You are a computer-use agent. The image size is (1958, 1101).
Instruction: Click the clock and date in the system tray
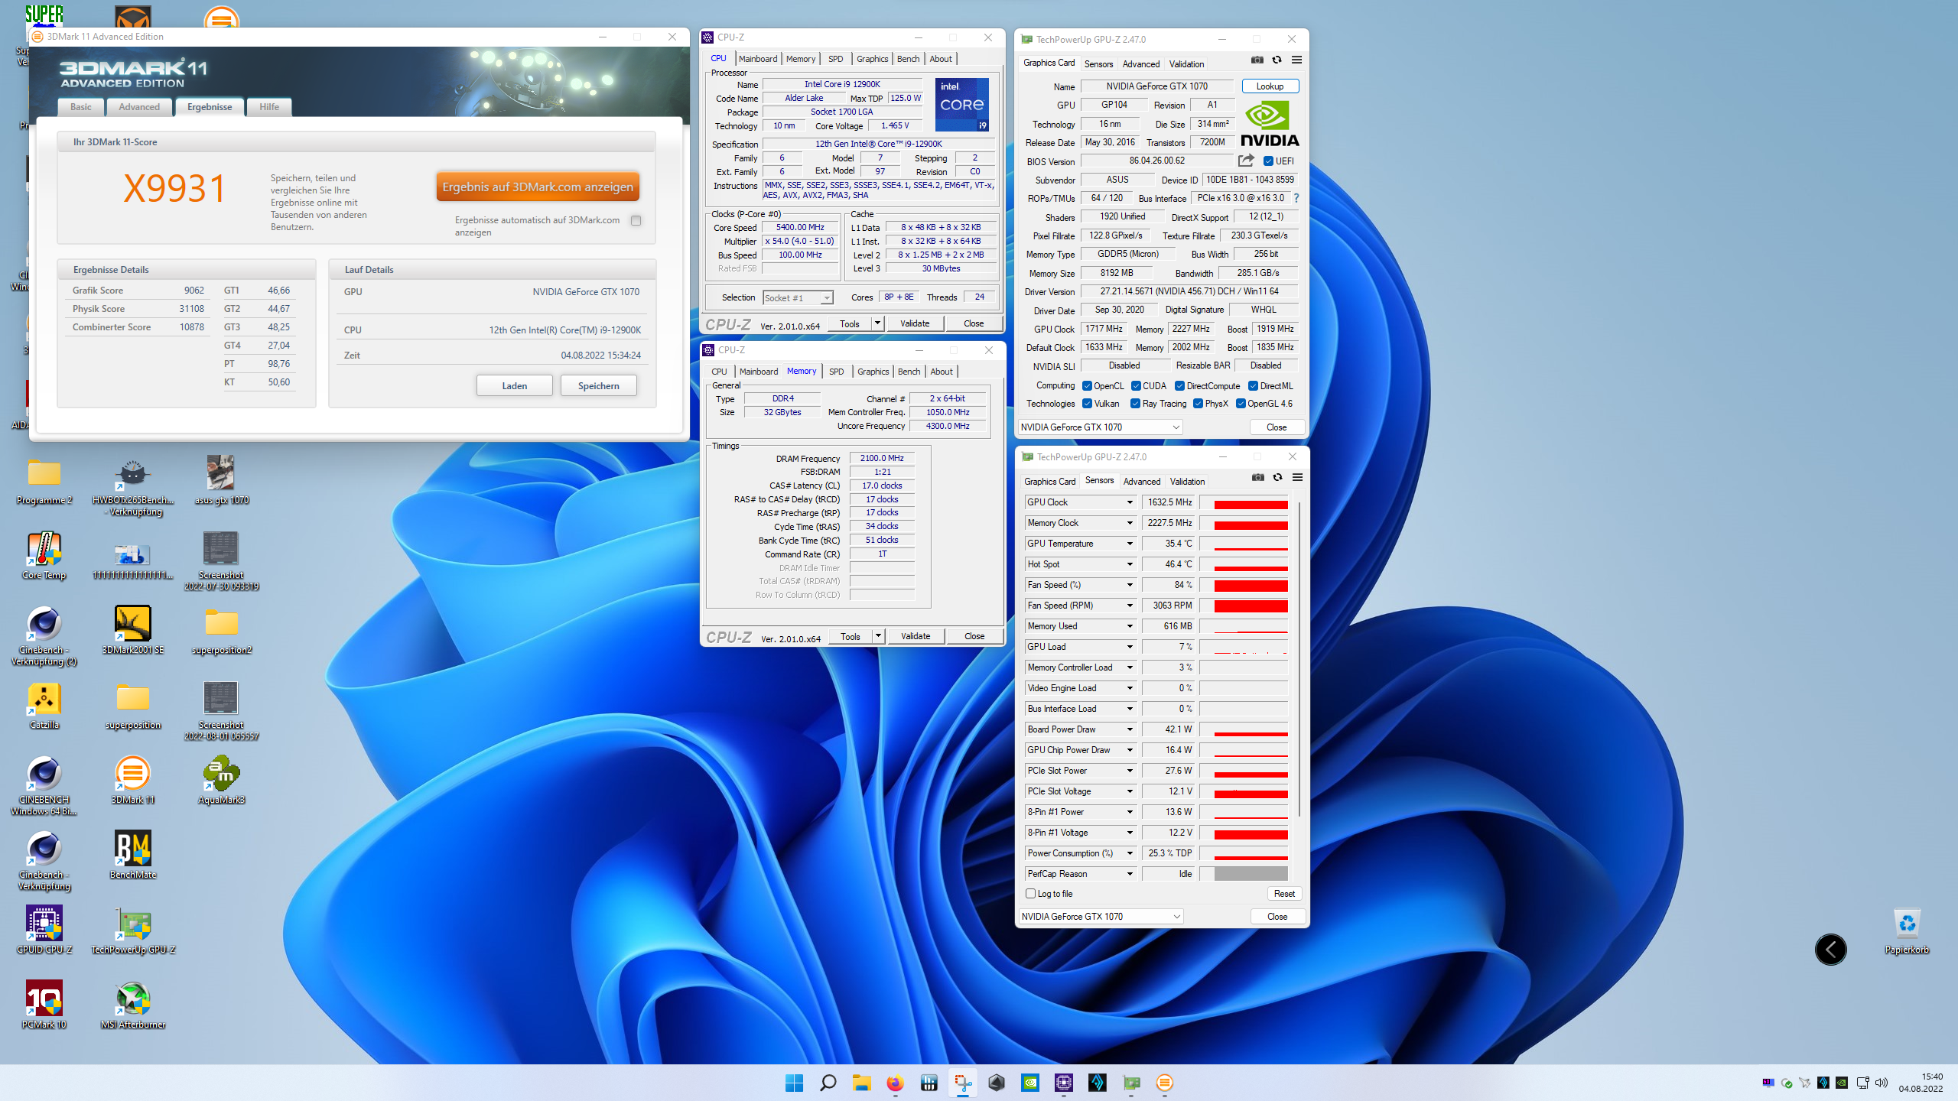tap(1921, 1083)
